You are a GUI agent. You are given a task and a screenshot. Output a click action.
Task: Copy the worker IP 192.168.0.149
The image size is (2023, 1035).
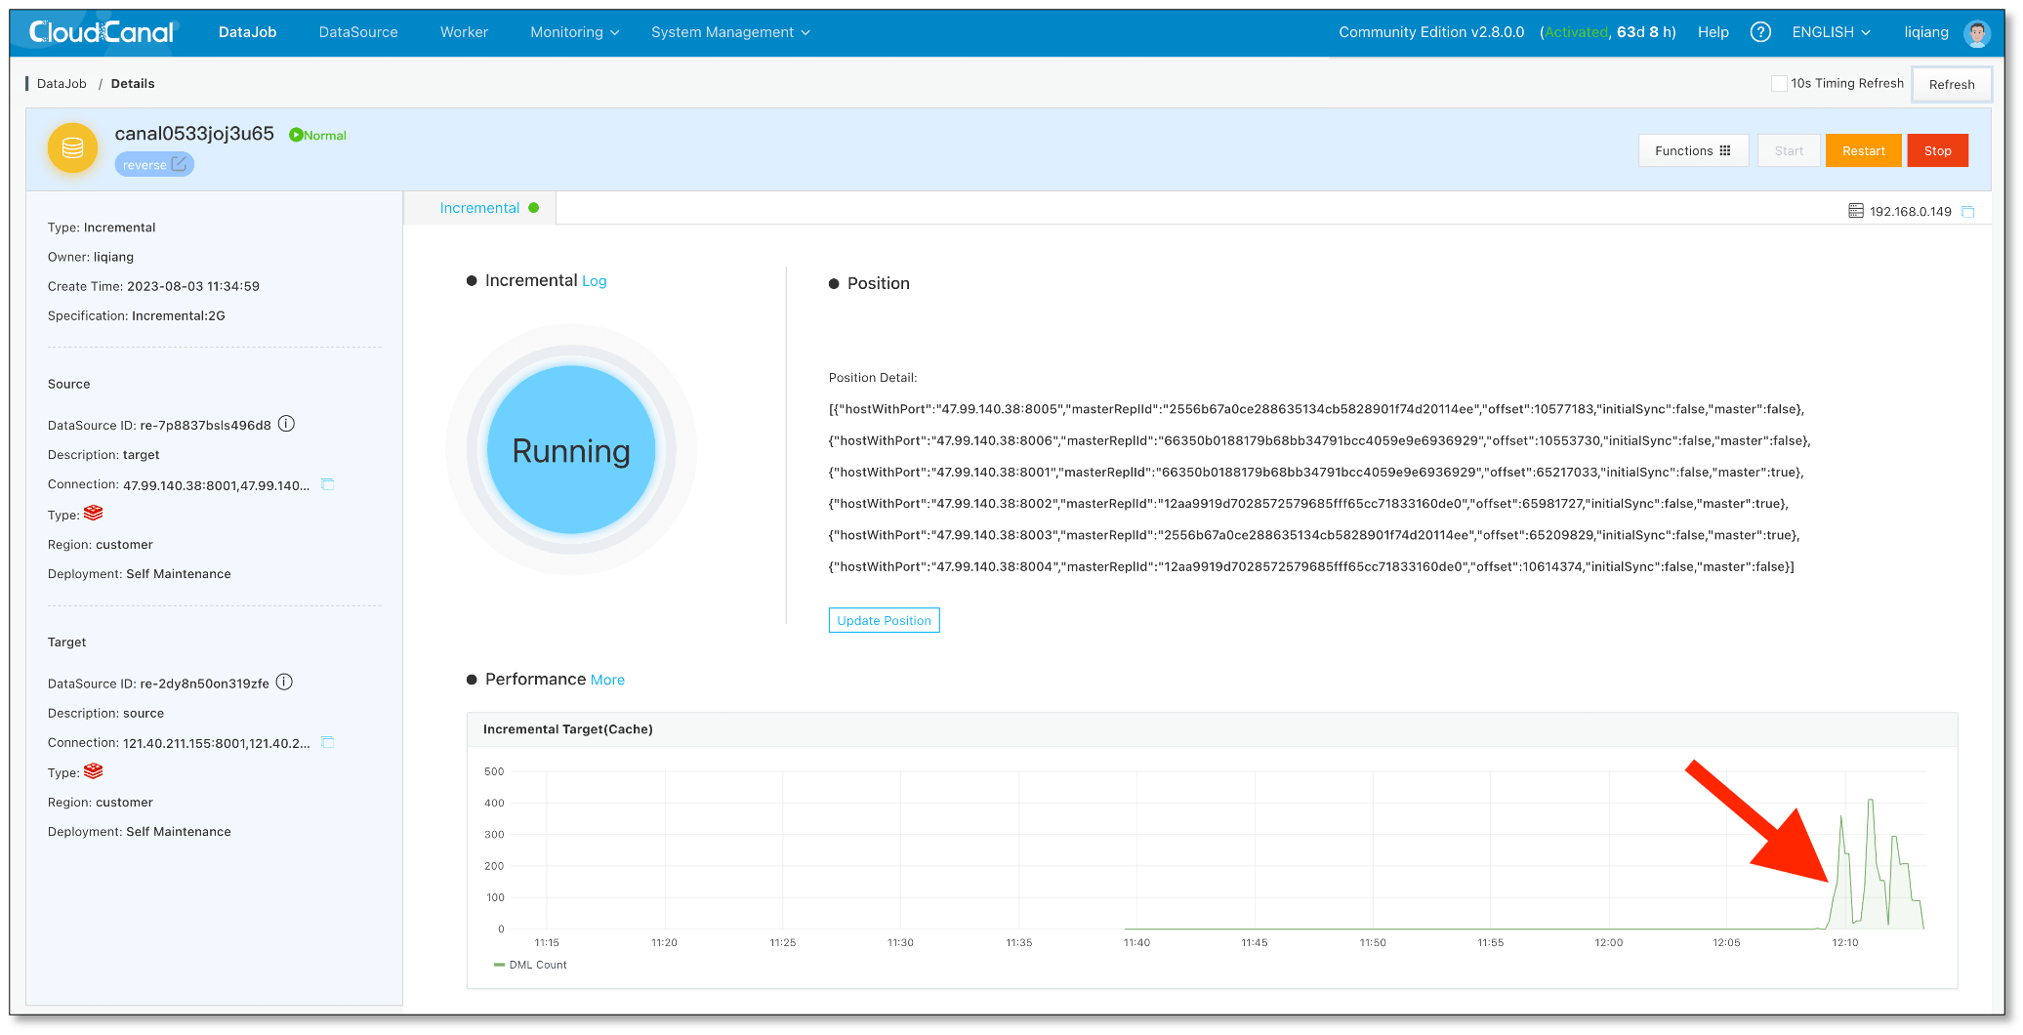click(1968, 210)
